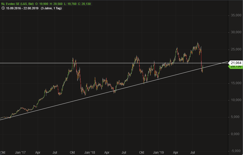Viewport: 243px width, 155px height.
Task: Click the high value H: 20,560
Action: tap(56, 4)
